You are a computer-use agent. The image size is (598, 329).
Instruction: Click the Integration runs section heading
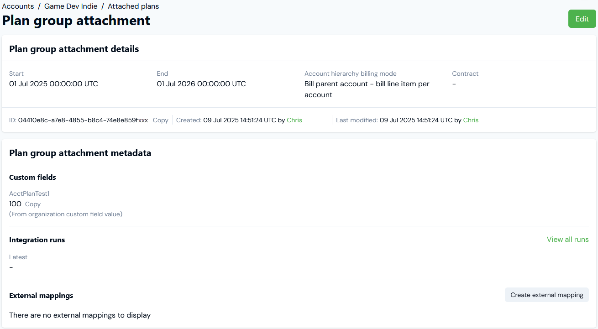(x=37, y=240)
